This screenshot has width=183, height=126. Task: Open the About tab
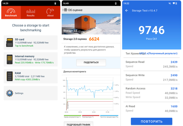[50, 12]
